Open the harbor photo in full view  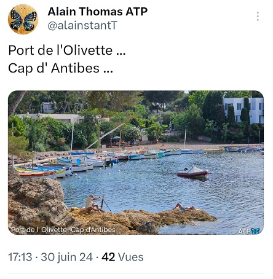[136, 162]
